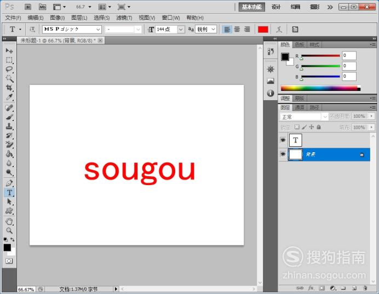This screenshot has width=379, height=294.
Task: Switch to the 绘画 workspace
Action: [295, 7]
